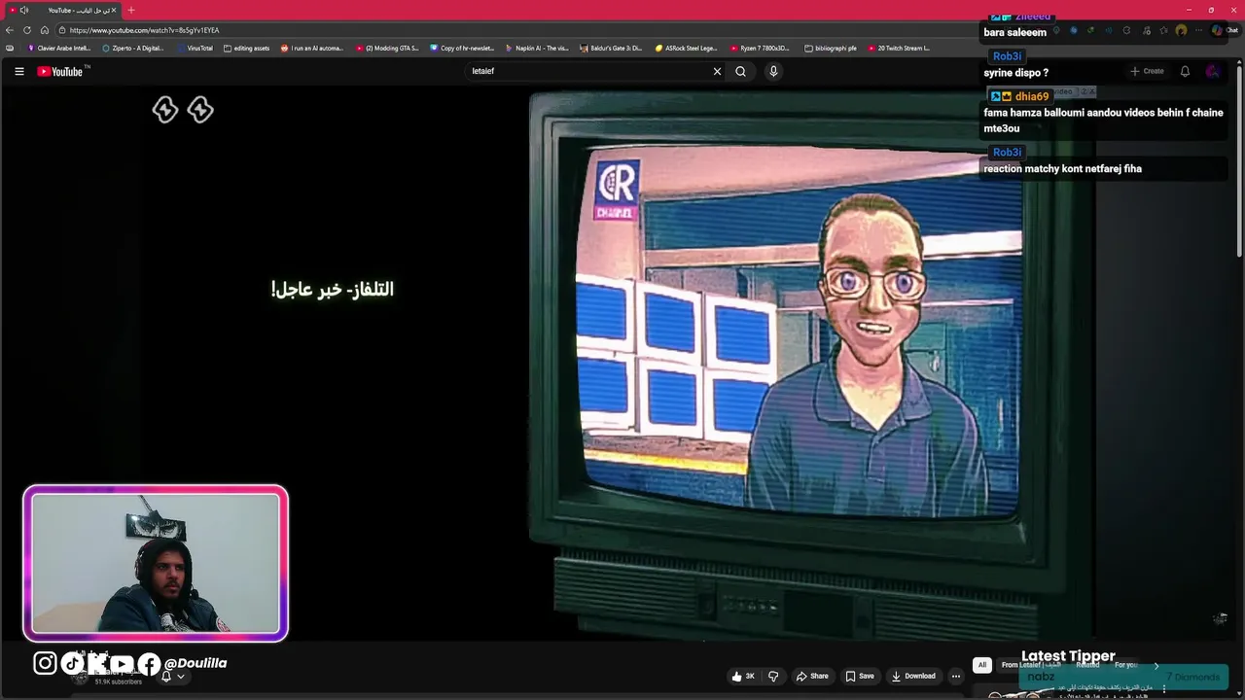1245x700 pixels.
Task: Open 'Ryzen 7 7800x3D' bookmark
Action: click(x=760, y=48)
